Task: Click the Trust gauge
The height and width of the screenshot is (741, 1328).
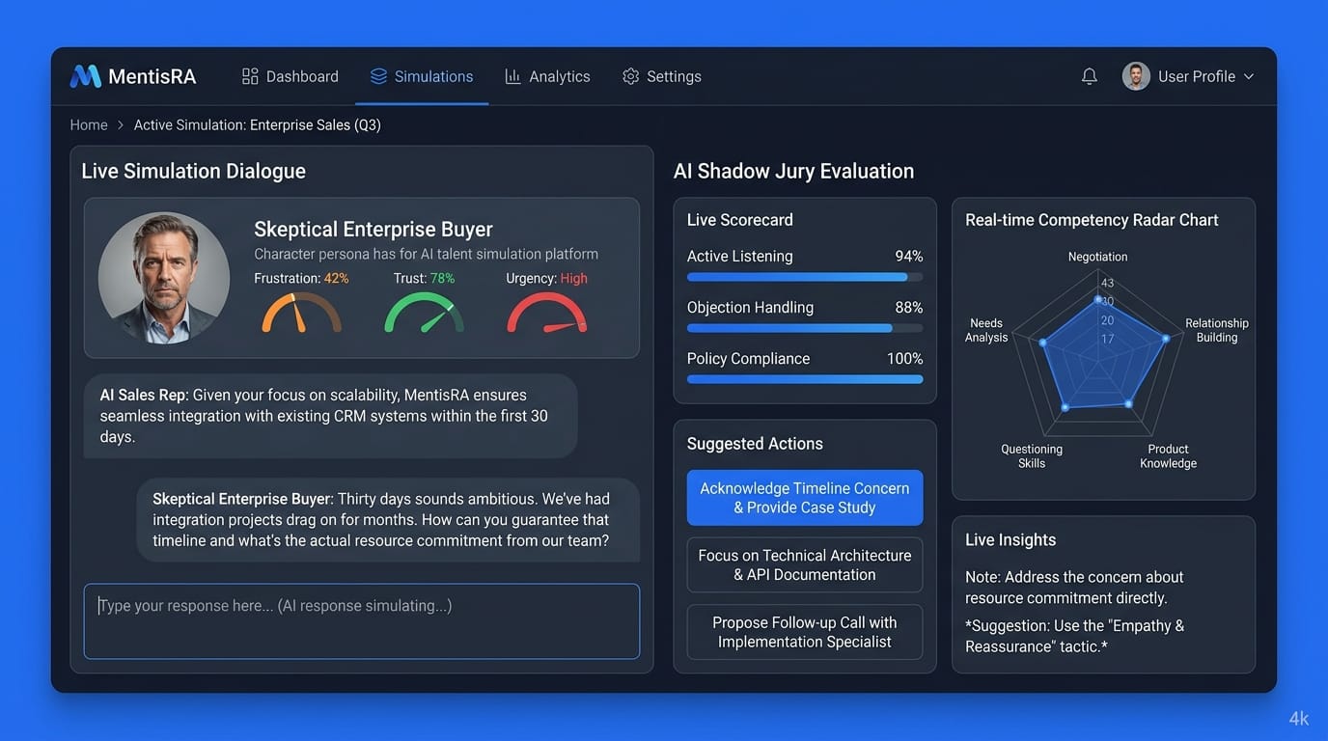Action: coord(424,313)
